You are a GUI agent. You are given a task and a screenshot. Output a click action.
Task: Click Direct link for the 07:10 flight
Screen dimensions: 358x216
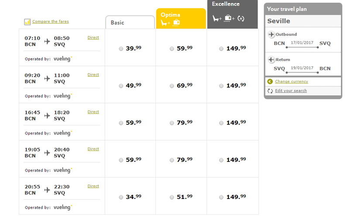click(x=93, y=38)
